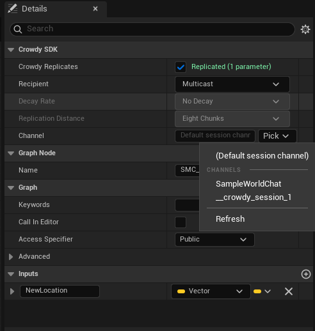The image size is (315, 331).
Task: Click the Channel property label
Action: point(31,135)
